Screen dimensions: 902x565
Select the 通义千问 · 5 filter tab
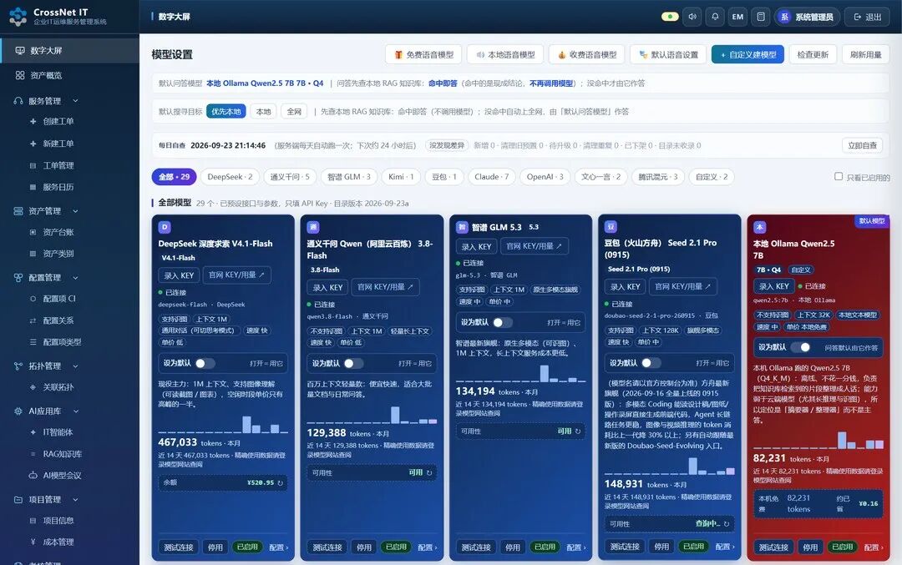(x=290, y=176)
